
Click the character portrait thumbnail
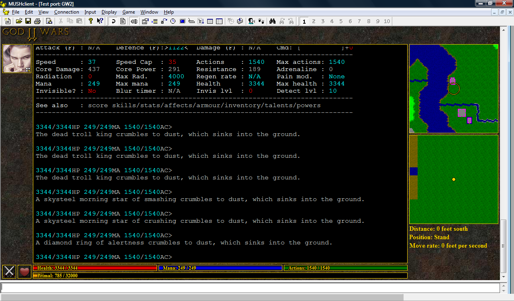coord(17,59)
